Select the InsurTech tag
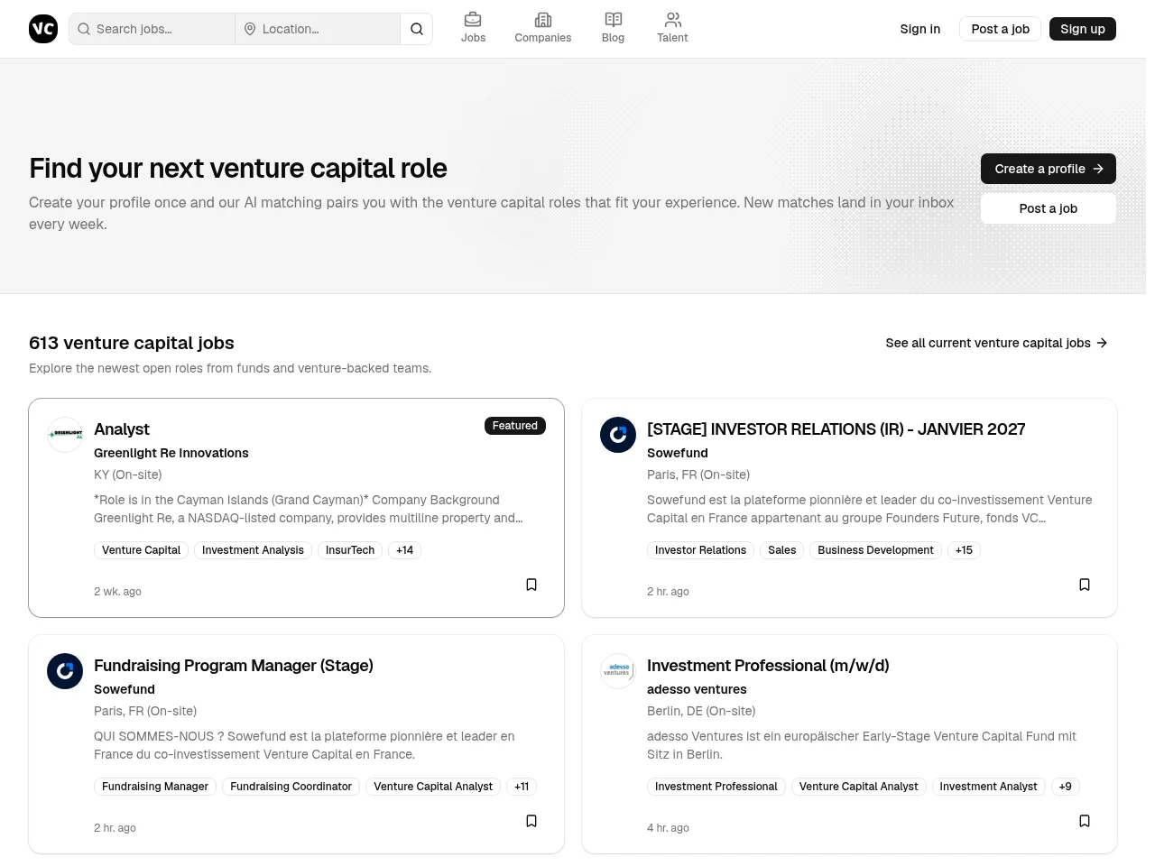1155x866 pixels. point(350,550)
